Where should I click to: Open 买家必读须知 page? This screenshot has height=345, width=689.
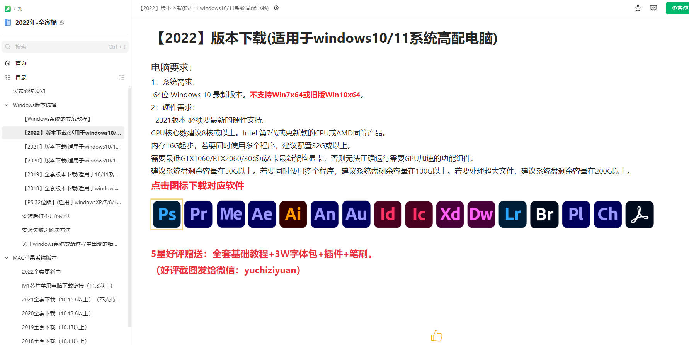(29, 91)
